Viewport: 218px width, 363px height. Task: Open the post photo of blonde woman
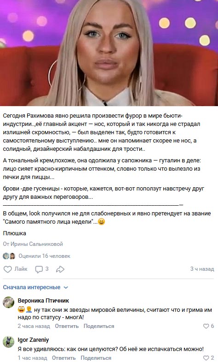coord(109,53)
